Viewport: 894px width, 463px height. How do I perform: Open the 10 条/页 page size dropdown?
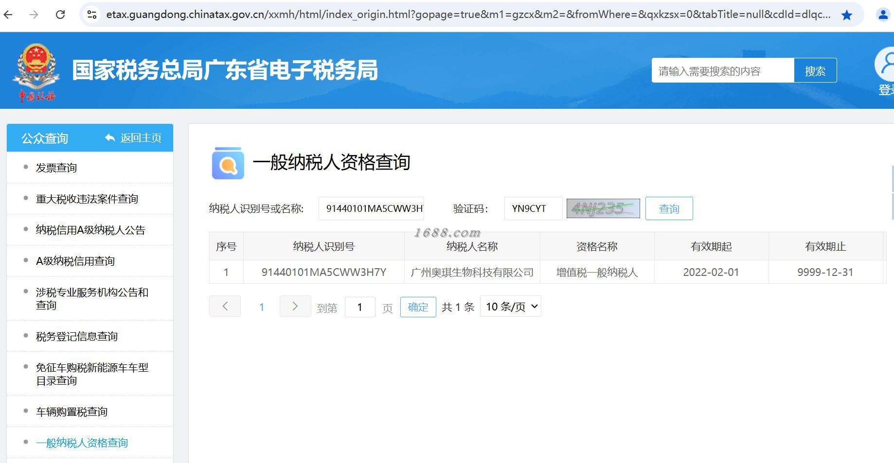[x=511, y=307]
